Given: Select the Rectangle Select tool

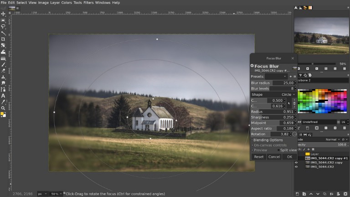Looking at the screenshot, I should [3, 21].
